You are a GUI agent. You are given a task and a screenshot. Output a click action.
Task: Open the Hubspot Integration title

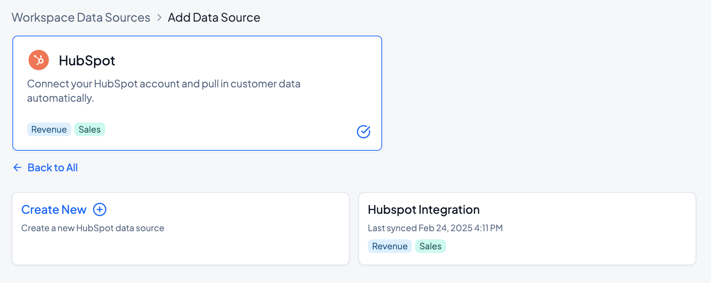tap(424, 210)
